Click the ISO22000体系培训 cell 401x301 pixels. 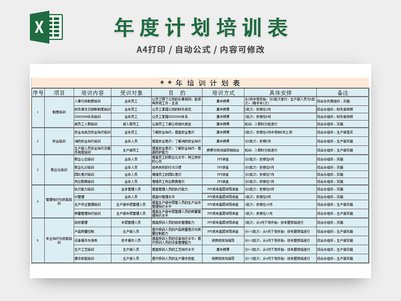[92, 117]
